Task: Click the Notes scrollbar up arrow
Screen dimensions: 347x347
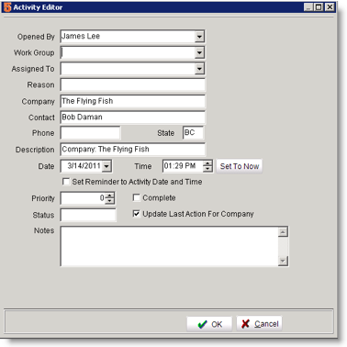Action: coord(283,232)
